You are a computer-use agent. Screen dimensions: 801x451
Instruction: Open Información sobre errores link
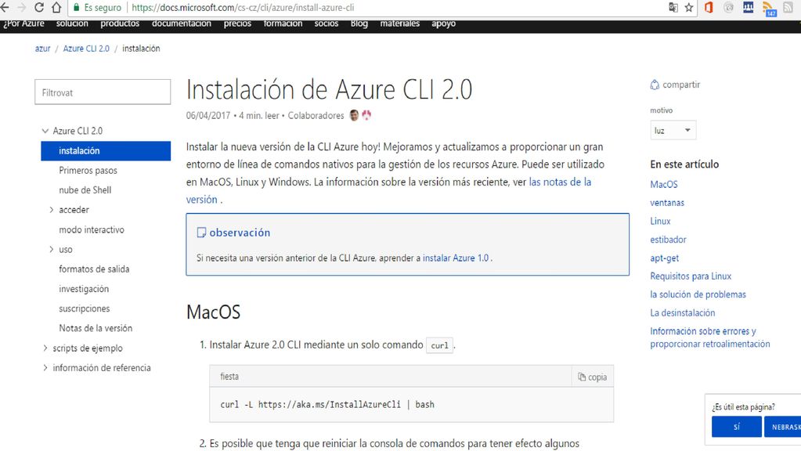[709, 337]
